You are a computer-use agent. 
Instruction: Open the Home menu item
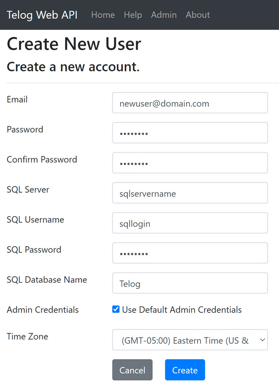[x=103, y=15]
